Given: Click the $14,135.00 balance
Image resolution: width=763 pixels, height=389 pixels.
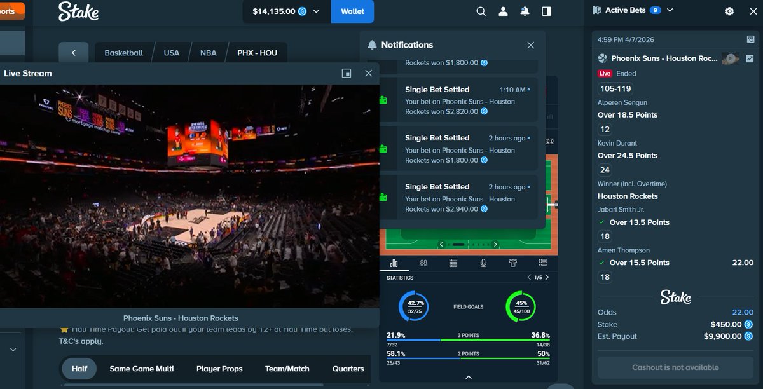Looking at the screenshot, I should [273, 11].
